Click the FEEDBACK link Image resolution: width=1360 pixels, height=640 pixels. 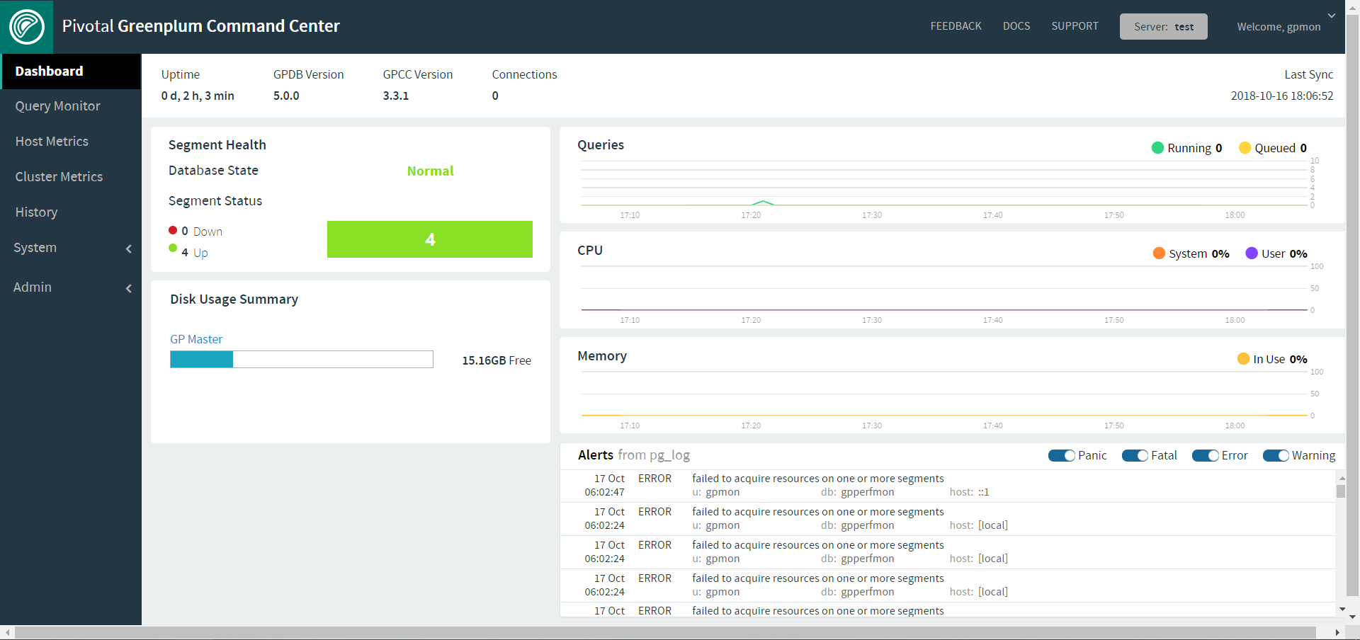956,26
